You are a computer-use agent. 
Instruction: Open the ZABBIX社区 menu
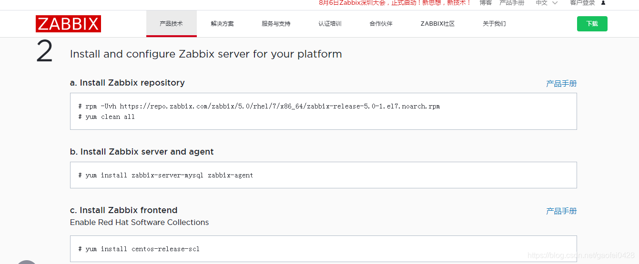pos(437,24)
